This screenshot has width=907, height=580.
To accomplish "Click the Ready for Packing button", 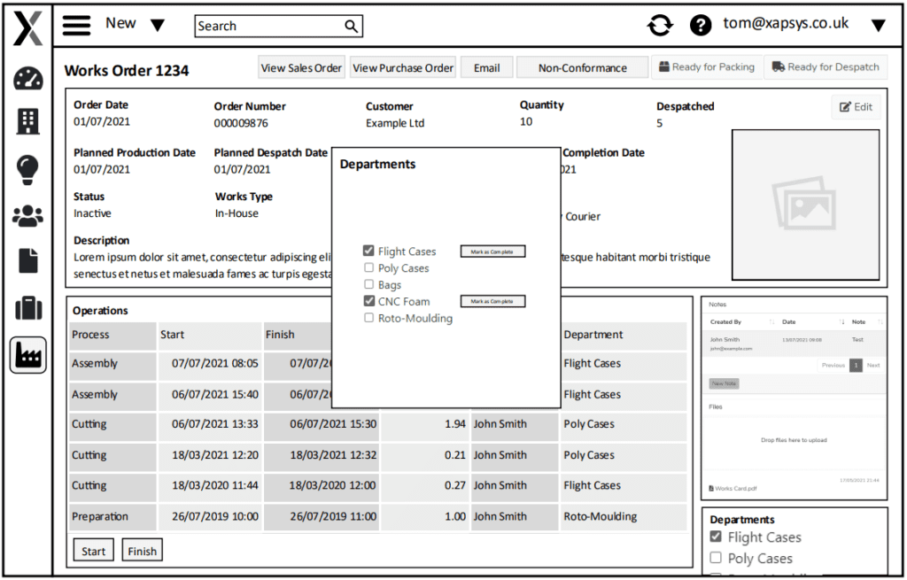I will pos(708,67).
